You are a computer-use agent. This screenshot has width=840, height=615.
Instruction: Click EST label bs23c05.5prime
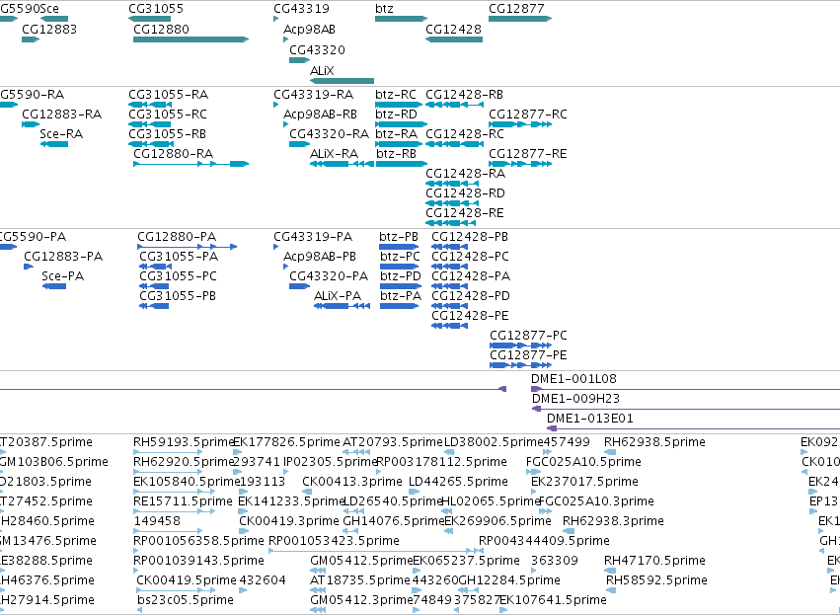point(186,599)
